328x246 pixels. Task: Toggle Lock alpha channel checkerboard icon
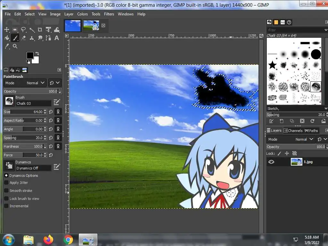click(295, 153)
